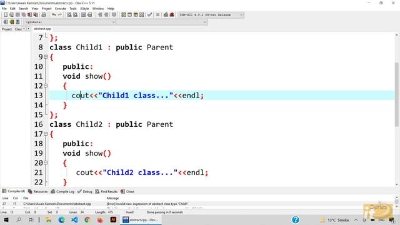Open the Execute menu
The height and width of the screenshot is (225, 400).
click(61, 9)
